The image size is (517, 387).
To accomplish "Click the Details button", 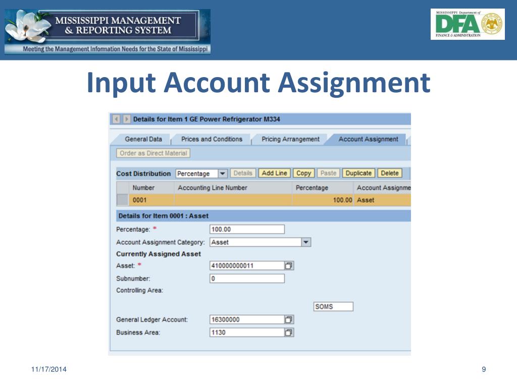I will [243, 173].
